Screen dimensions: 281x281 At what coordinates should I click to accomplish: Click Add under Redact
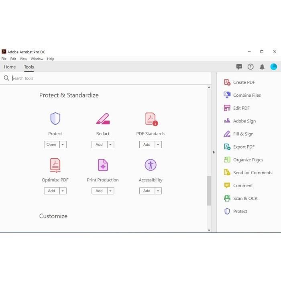(x=99, y=145)
